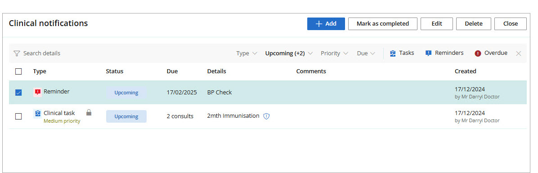This screenshot has height=173, width=538.
Task: Open the Due filter dropdown
Action: 366,53
